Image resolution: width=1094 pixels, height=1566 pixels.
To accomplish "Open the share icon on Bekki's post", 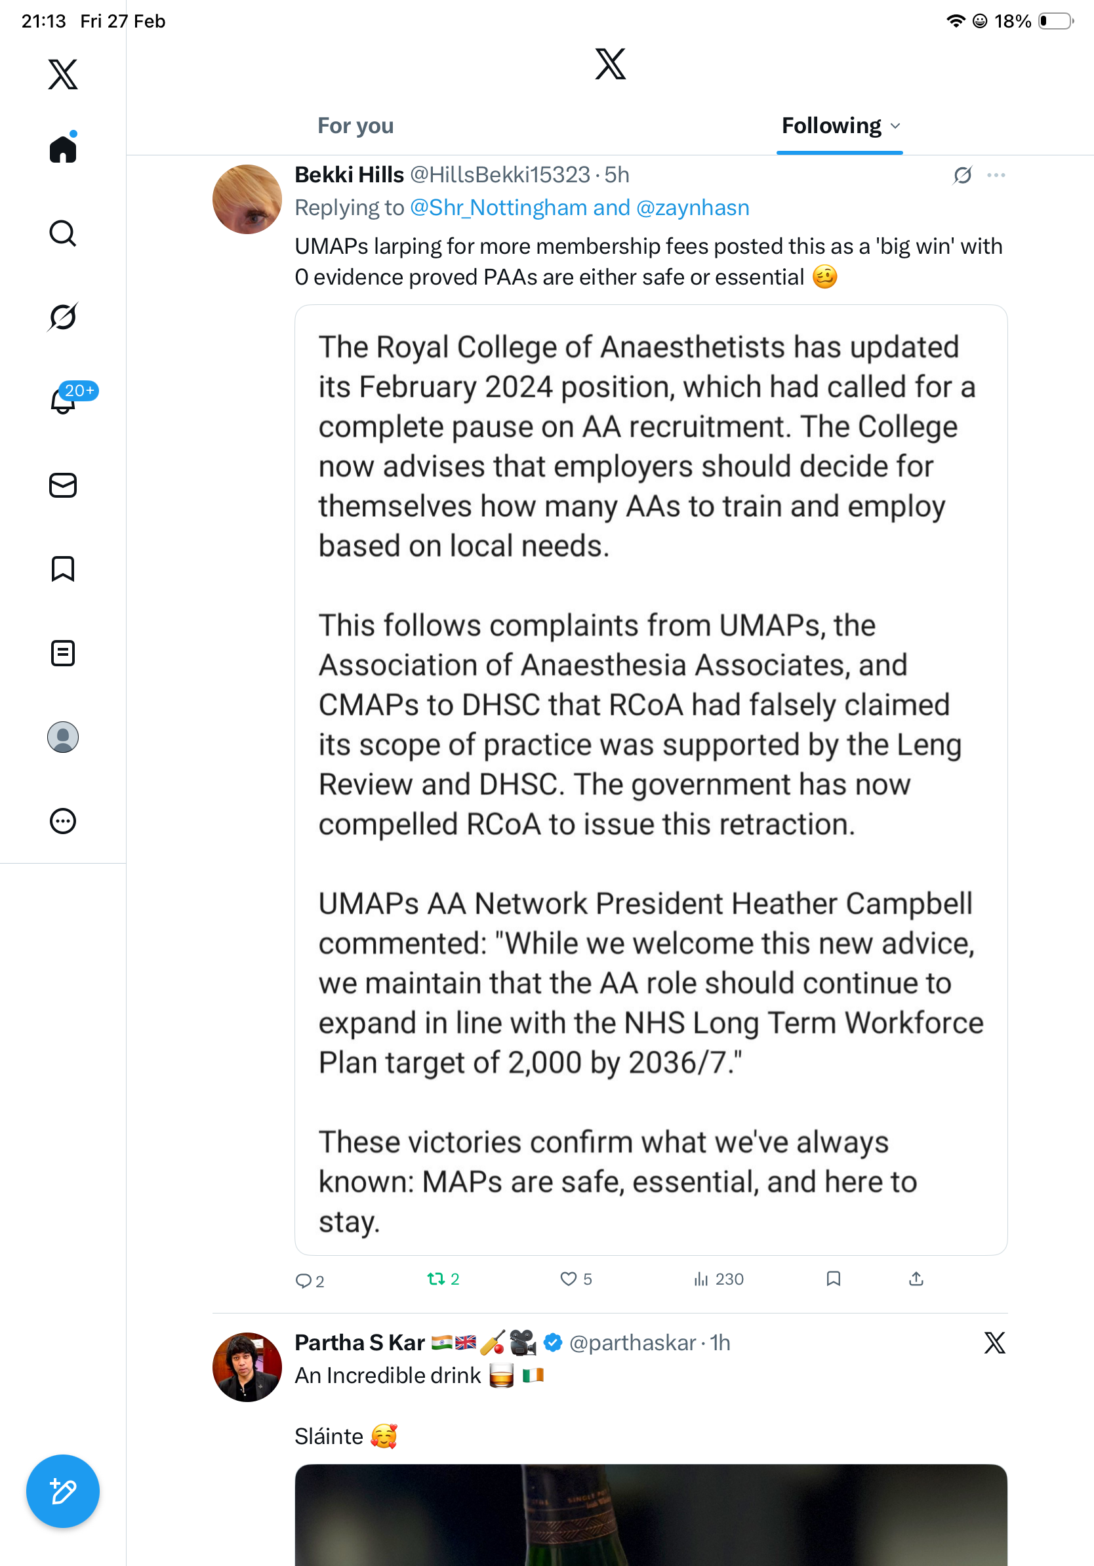I will pos(916,1279).
